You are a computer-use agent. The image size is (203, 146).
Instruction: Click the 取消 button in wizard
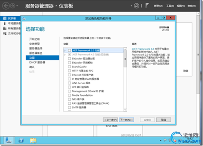tap(164, 120)
